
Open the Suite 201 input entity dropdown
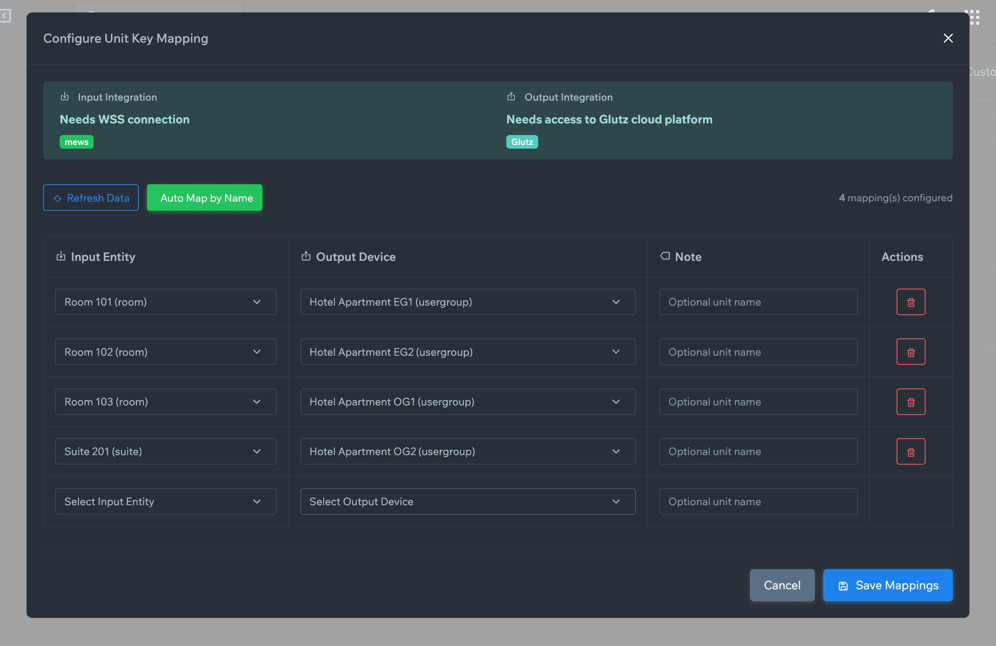165,451
